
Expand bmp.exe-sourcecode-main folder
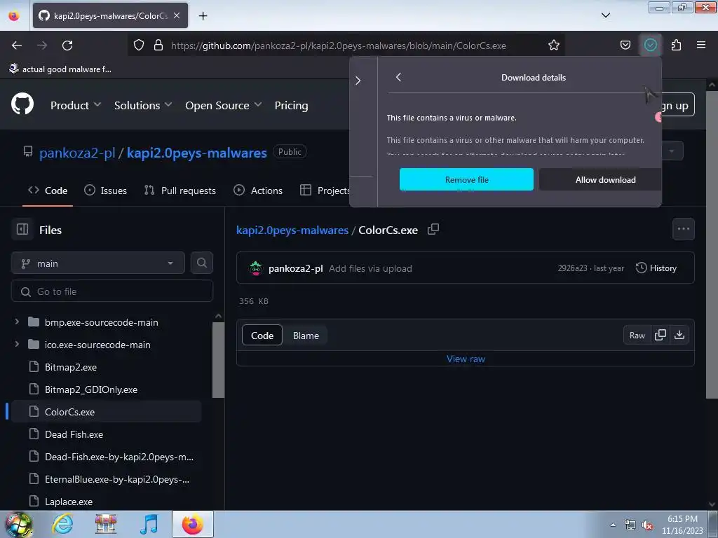coord(17,322)
